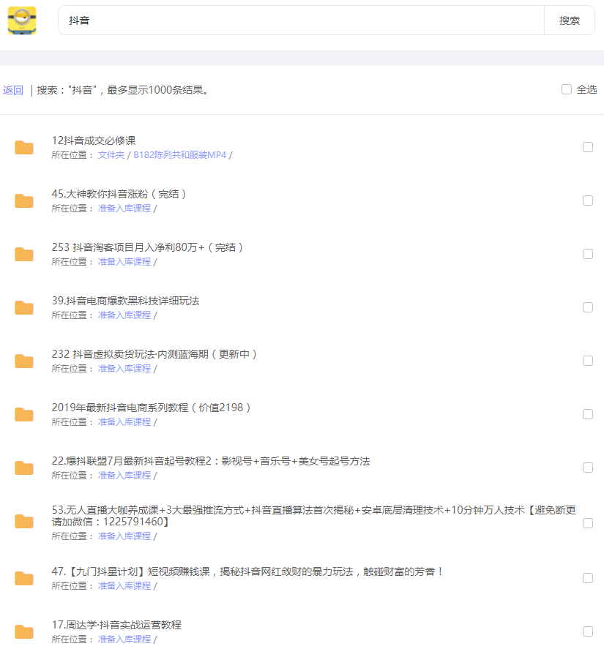Enable the 全选 select-all checkbox

[567, 89]
